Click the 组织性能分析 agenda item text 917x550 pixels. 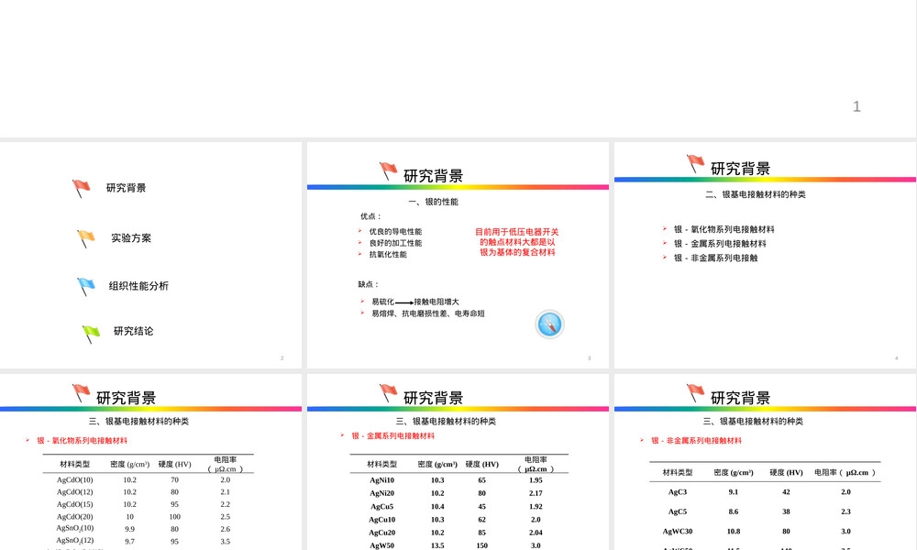tap(138, 286)
